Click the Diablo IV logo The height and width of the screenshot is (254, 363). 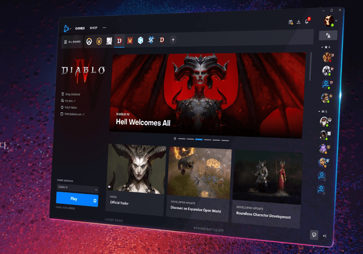[83, 71]
